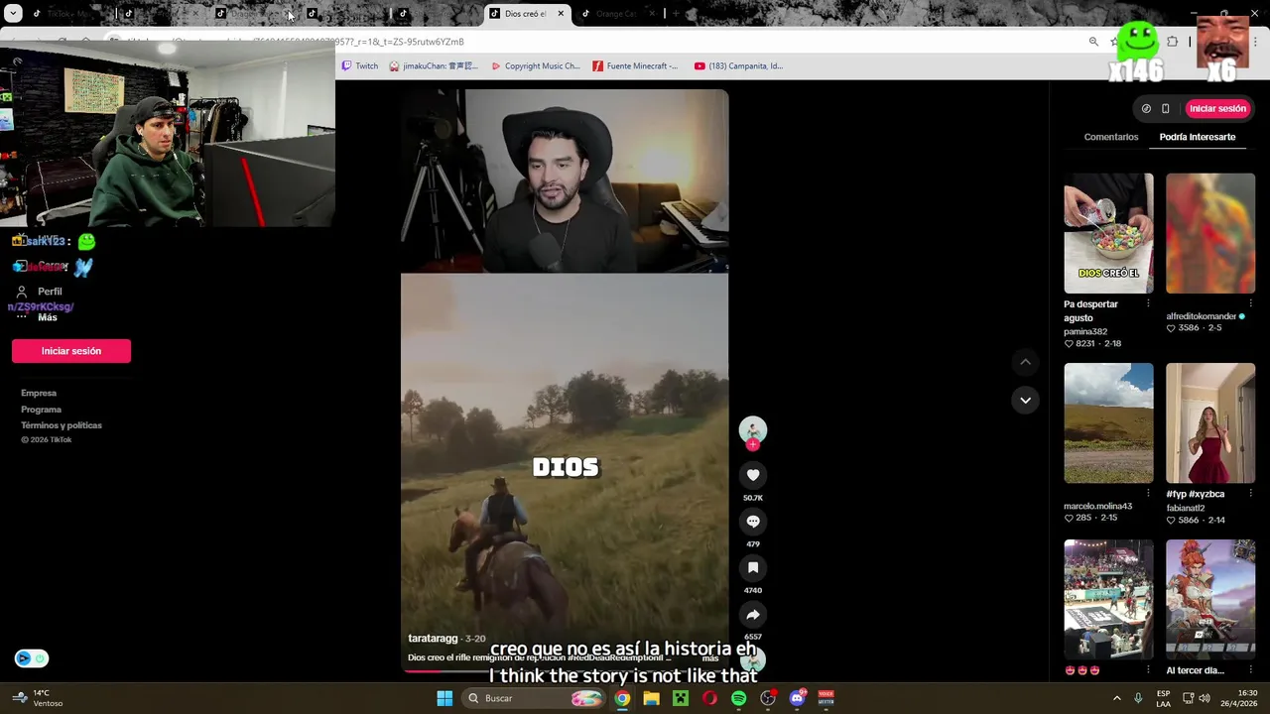This screenshot has height=714, width=1270.
Task: Switch to the Comentarios tab
Action: tap(1111, 137)
